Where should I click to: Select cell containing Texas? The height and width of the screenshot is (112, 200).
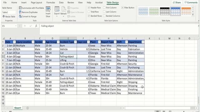(95, 93)
